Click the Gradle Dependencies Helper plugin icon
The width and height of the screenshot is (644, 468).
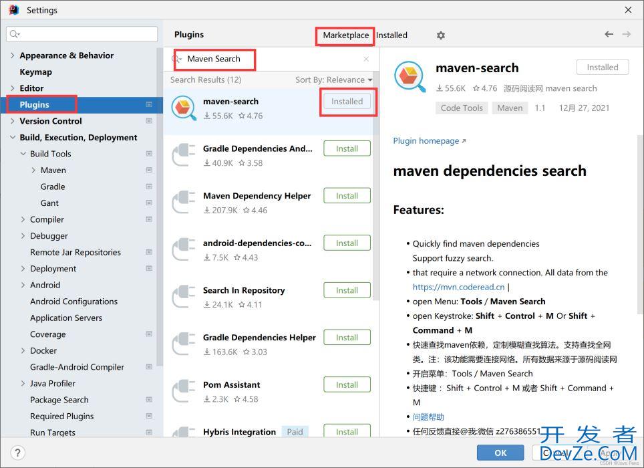[x=184, y=344]
